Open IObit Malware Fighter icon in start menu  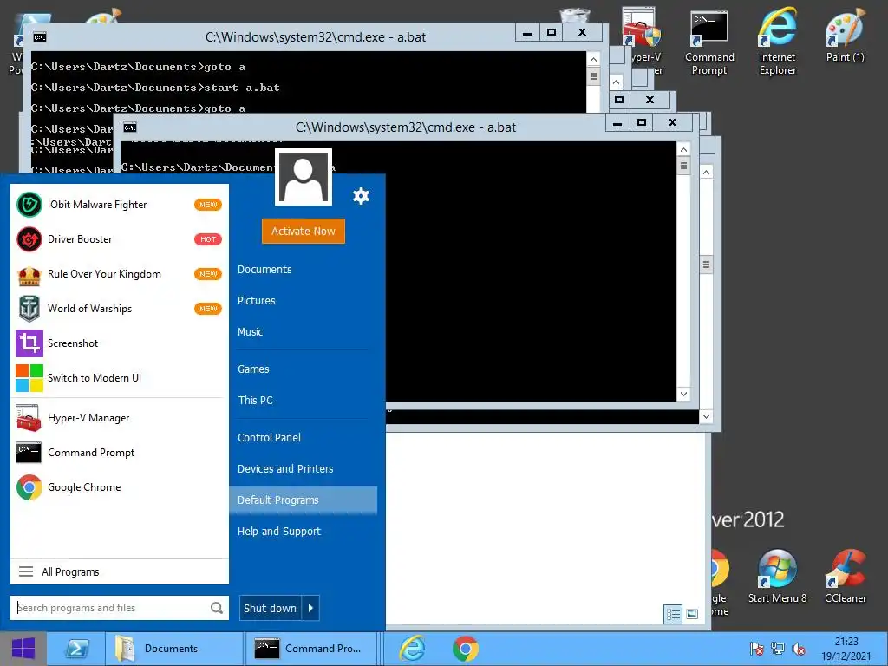[x=29, y=205]
